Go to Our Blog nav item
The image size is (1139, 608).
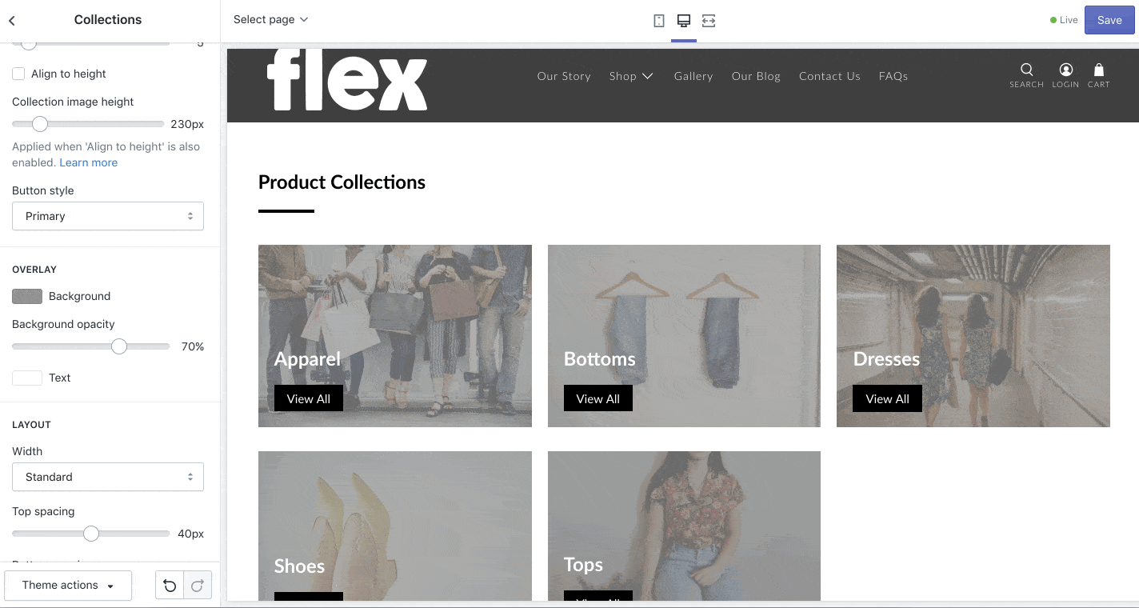756,76
